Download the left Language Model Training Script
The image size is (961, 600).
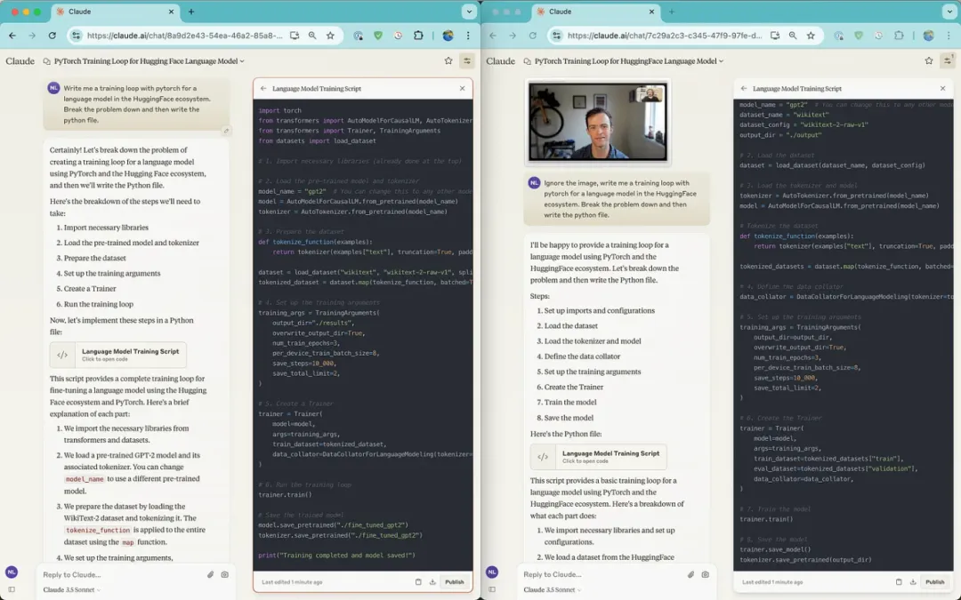click(x=432, y=581)
